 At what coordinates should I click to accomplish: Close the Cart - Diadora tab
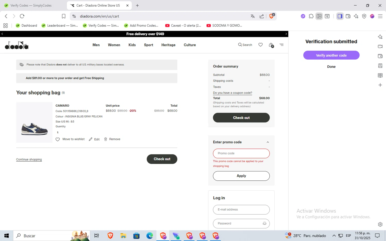coord(127,5)
